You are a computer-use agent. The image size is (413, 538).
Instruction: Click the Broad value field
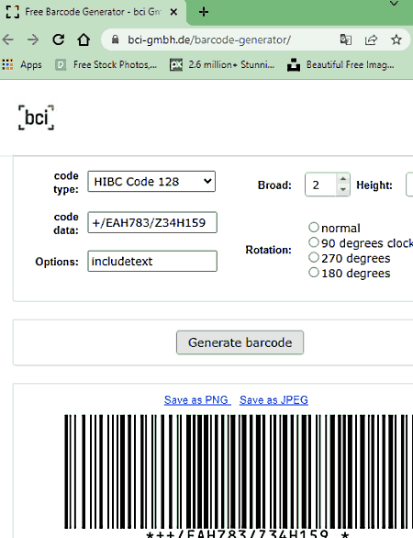tap(320, 185)
